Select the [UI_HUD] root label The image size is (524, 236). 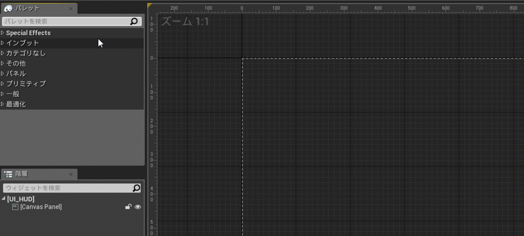[x=20, y=199]
